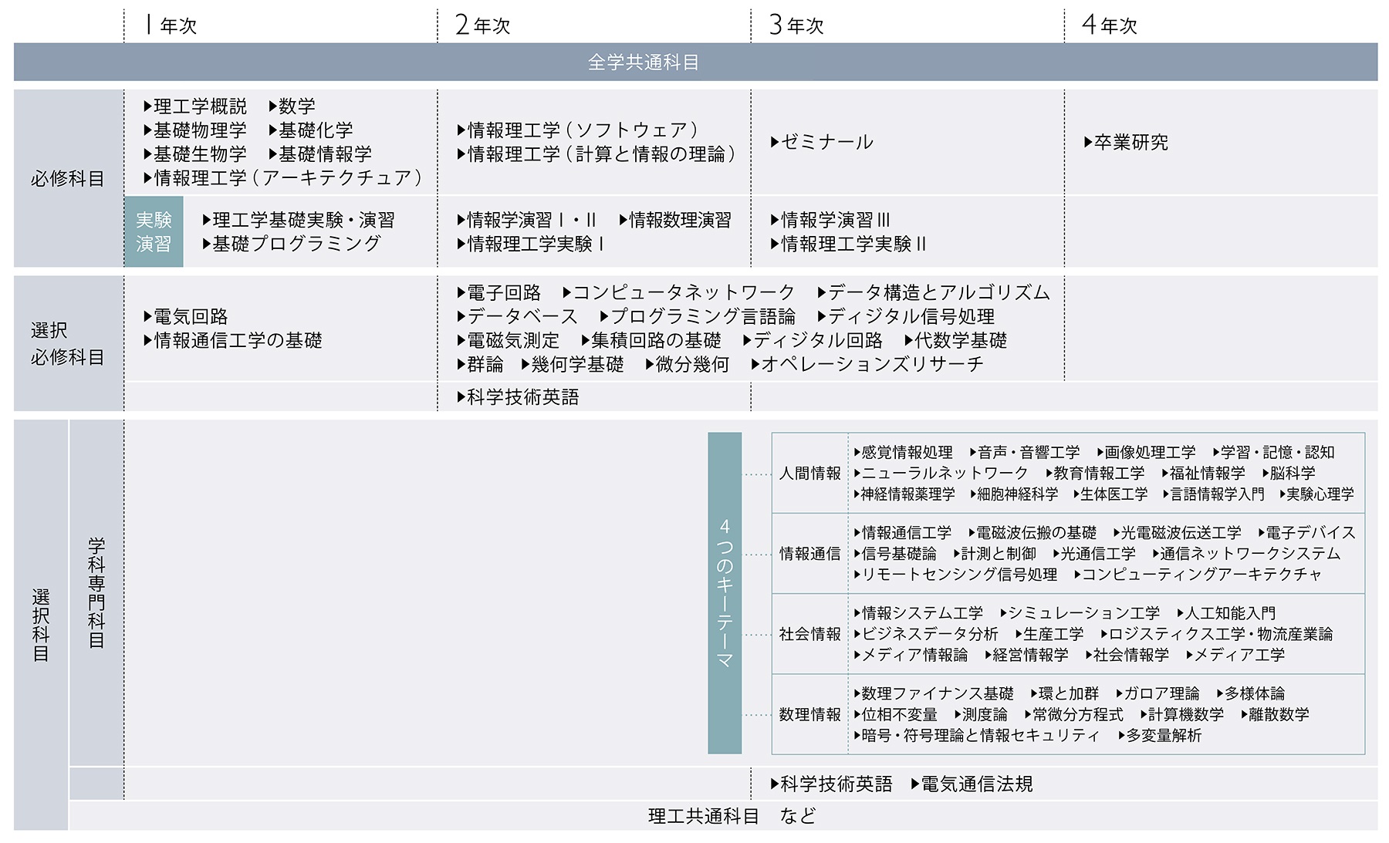This screenshot has width=1389, height=843.
Task: Select the 1年次 column header
Action: point(171,25)
